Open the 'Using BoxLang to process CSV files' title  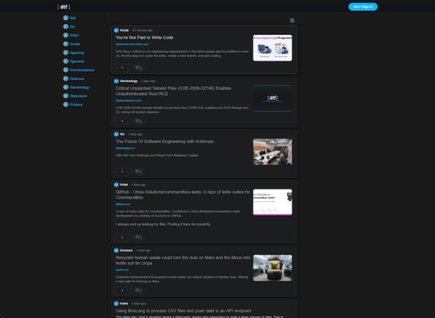pos(183,311)
